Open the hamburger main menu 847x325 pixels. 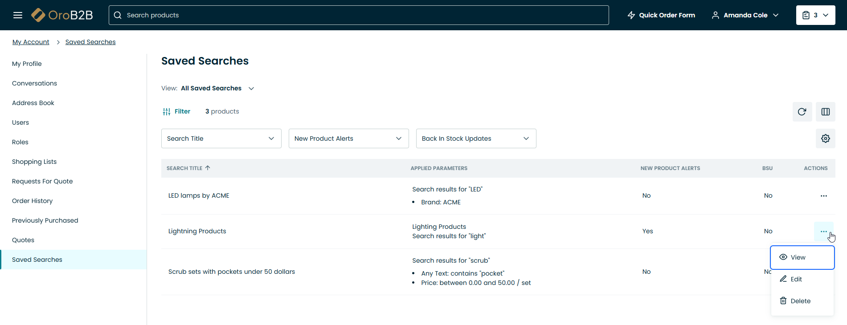click(18, 15)
